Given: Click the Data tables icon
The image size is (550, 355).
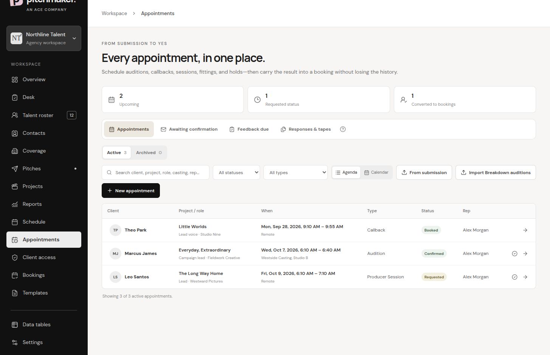Looking at the screenshot, I should pos(15,324).
